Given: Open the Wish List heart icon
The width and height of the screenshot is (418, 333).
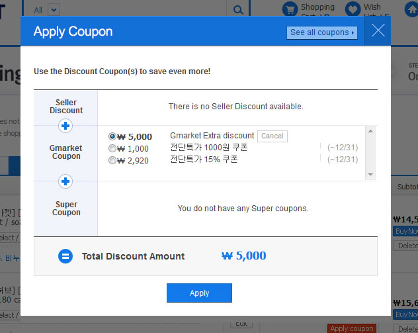Looking at the screenshot, I should pyautogui.click(x=353, y=9).
